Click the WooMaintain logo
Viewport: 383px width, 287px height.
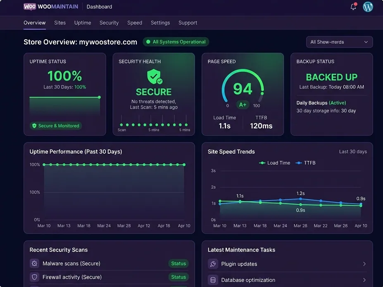coord(51,7)
